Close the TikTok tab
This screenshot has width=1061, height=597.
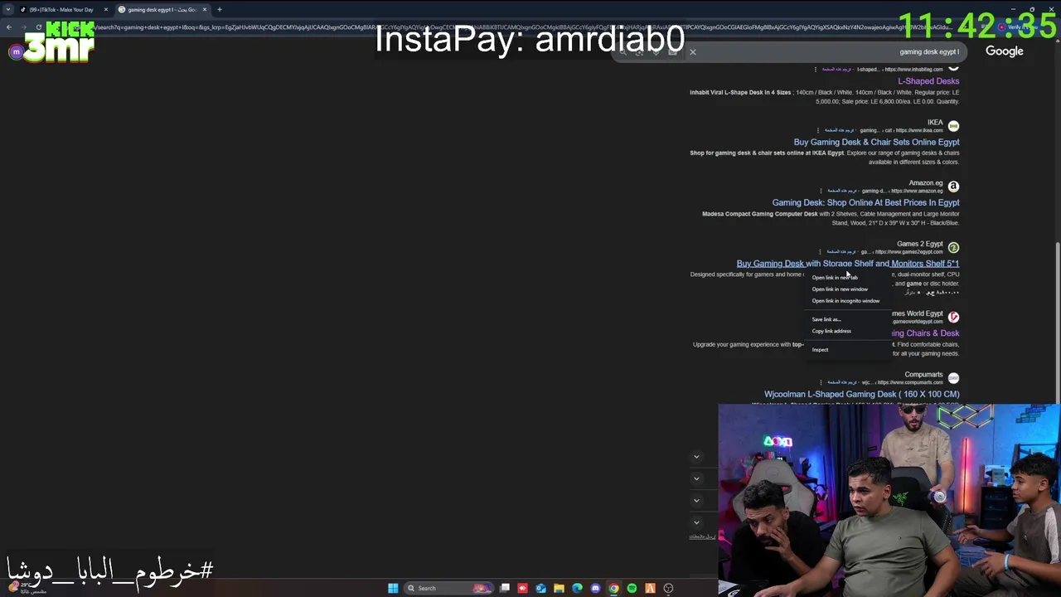coord(105,10)
